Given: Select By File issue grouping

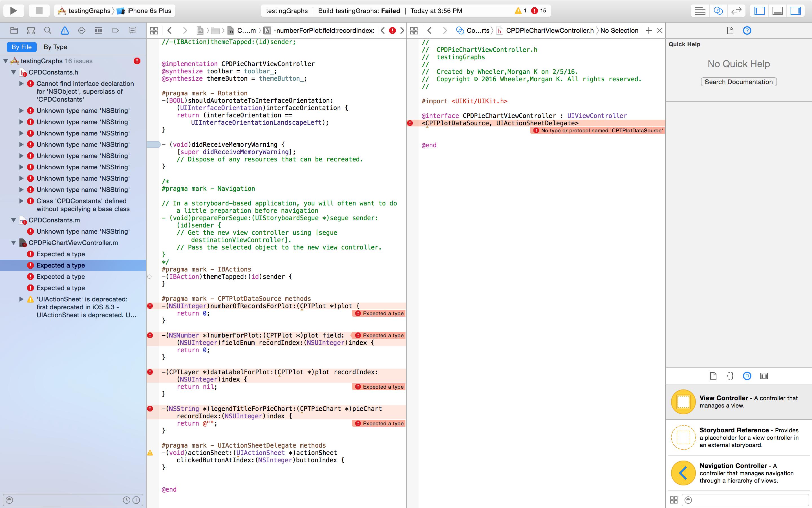Looking at the screenshot, I should pos(21,47).
